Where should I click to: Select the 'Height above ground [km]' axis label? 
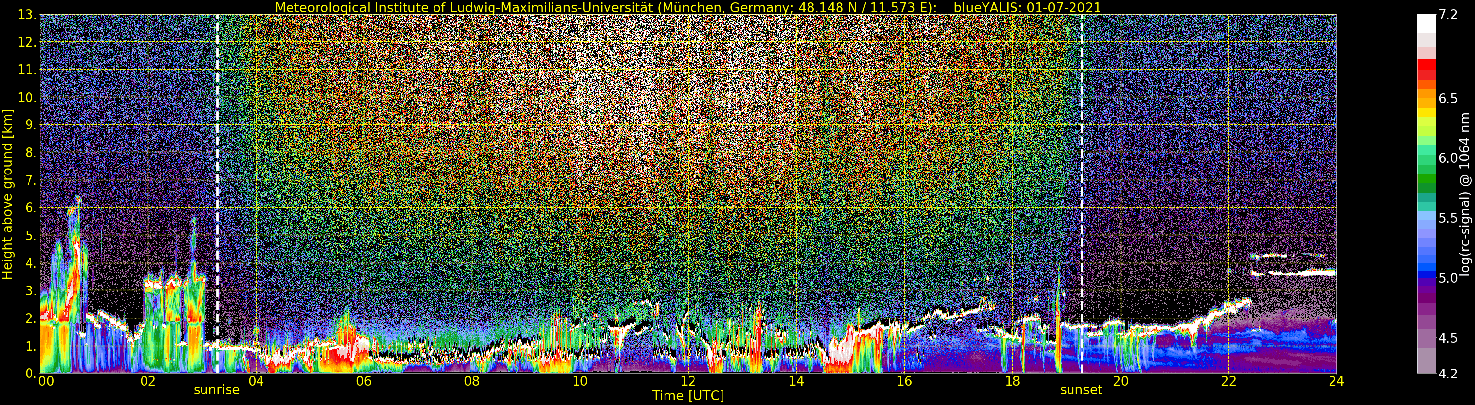tap(7, 194)
